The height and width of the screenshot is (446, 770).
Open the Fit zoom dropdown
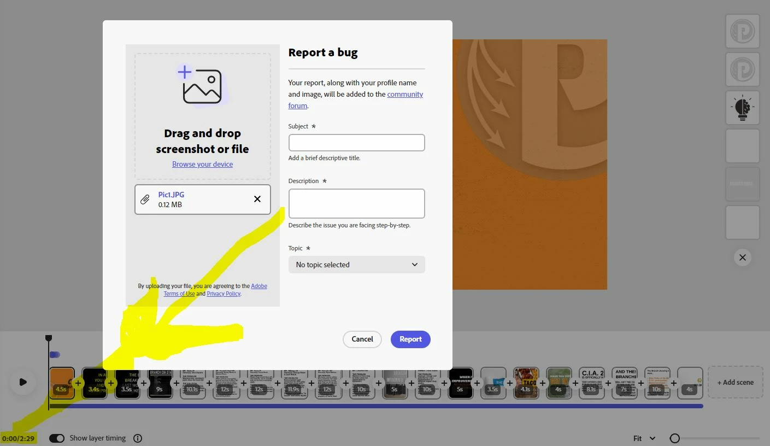coord(644,438)
